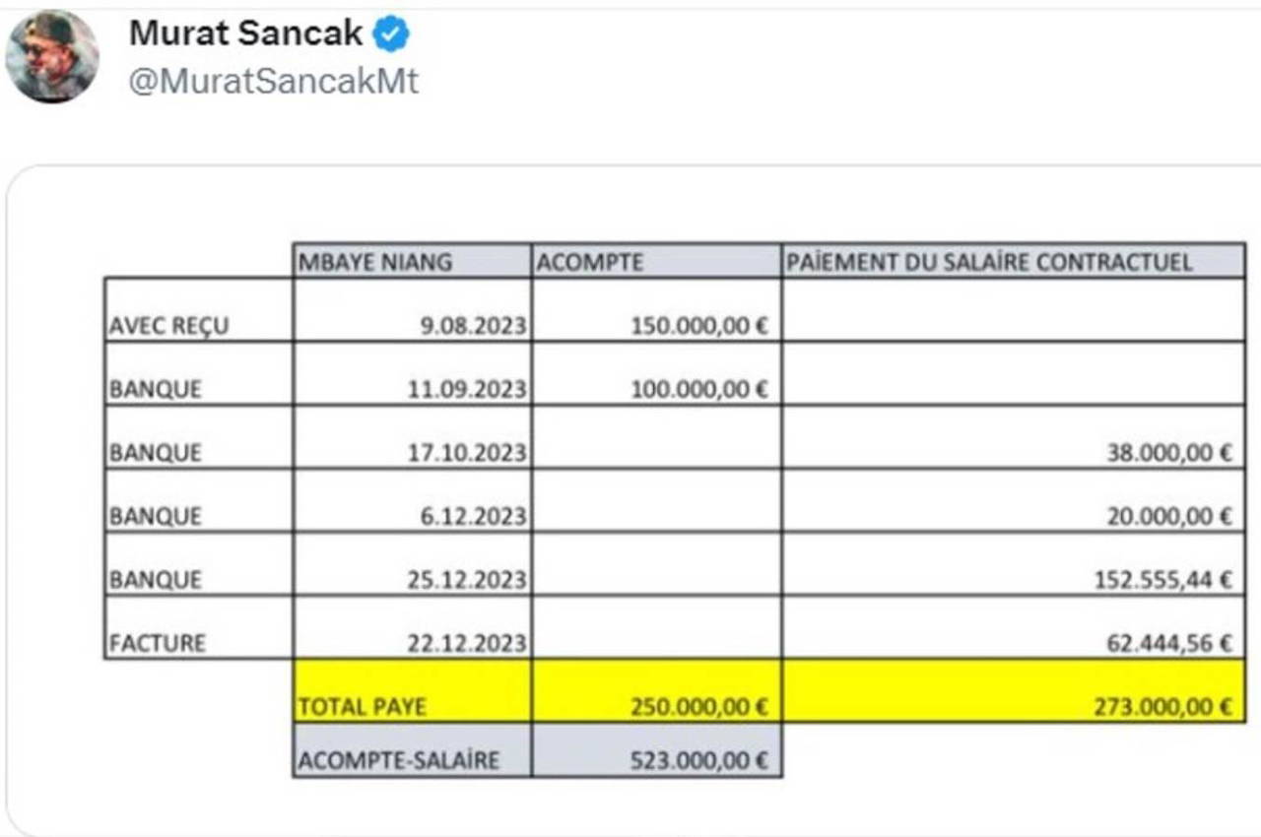Open the @MuratSancakMt handle link
The width and height of the screenshot is (1261, 837).
274,81
